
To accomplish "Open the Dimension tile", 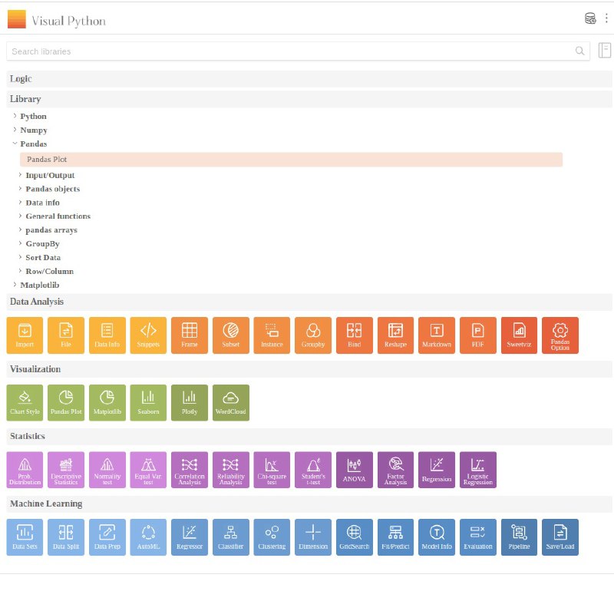I will tap(313, 537).
